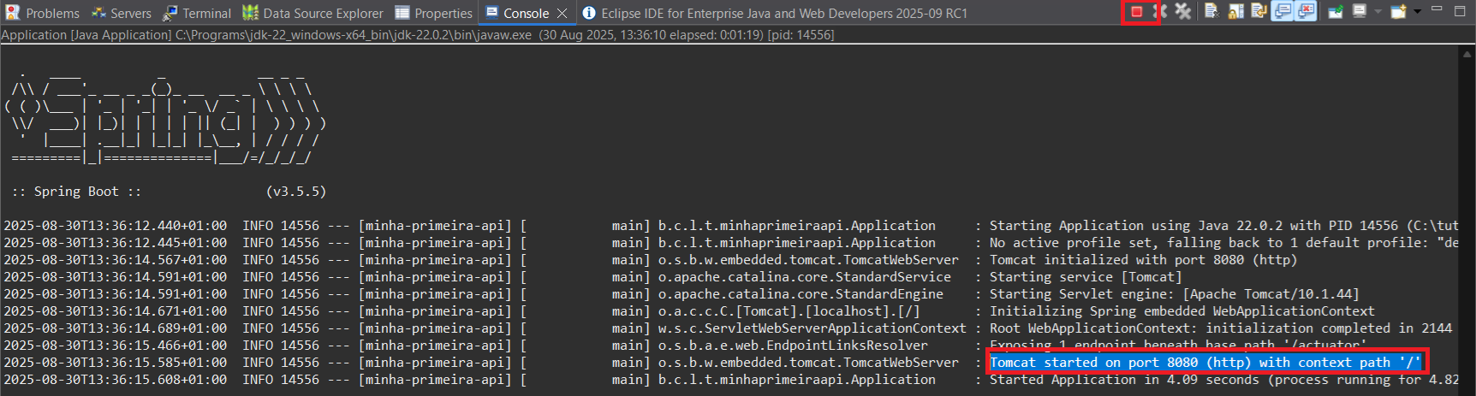This screenshot has width=1476, height=396.
Task: Expand the Open Console dropdown arrow
Action: point(1417,12)
